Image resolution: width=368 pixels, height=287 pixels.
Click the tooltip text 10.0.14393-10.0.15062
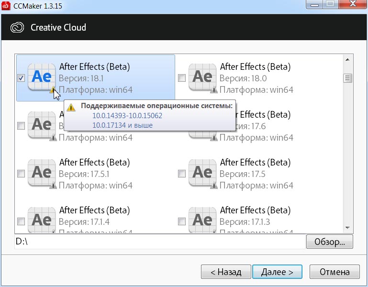[127, 116]
